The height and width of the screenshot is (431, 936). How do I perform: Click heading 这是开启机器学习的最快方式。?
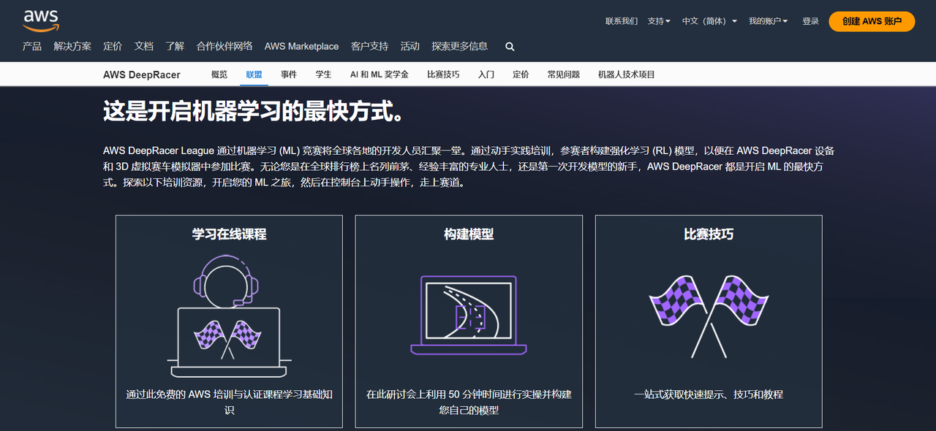coord(253,112)
